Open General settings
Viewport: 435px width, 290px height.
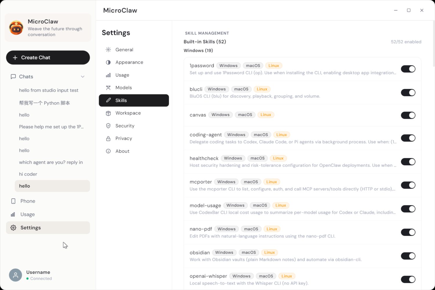point(134,50)
